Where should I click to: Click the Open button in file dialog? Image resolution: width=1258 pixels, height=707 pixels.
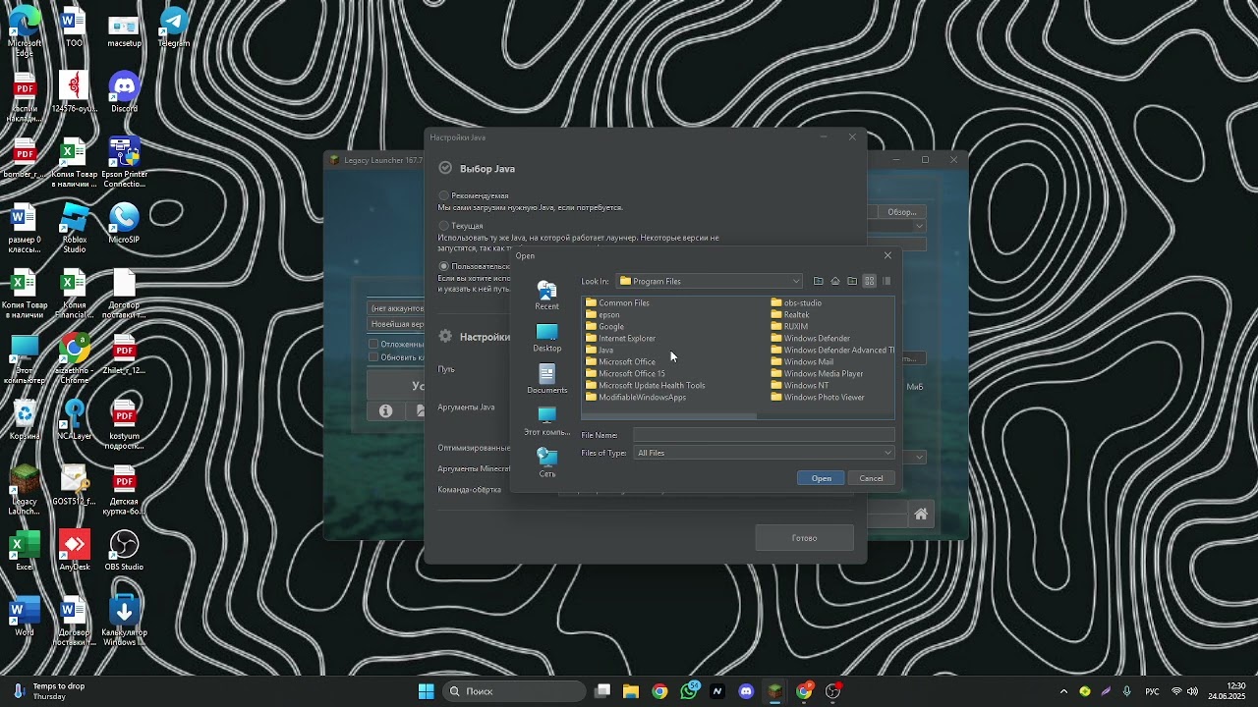pyautogui.click(x=821, y=478)
